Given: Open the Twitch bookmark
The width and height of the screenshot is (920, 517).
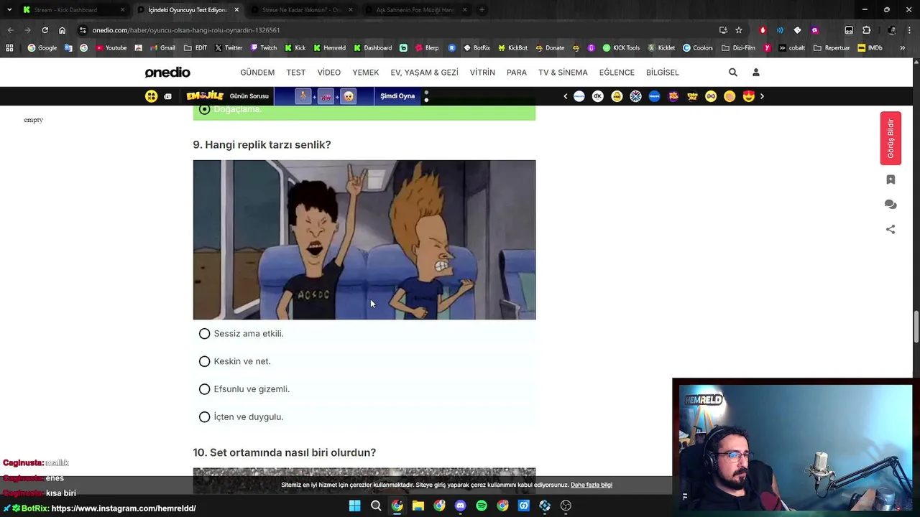Looking at the screenshot, I should pyautogui.click(x=264, y=48).
